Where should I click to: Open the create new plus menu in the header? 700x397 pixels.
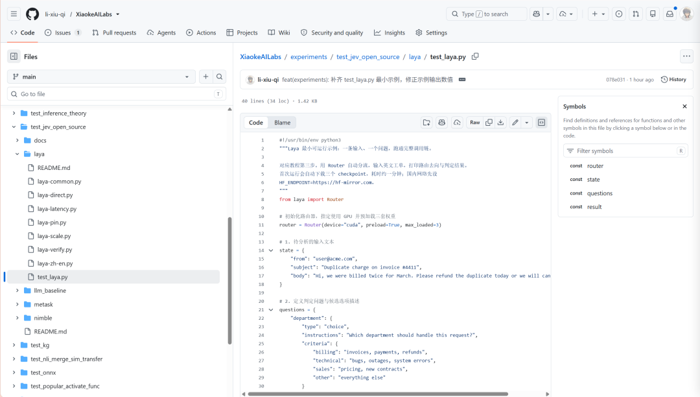598,14
